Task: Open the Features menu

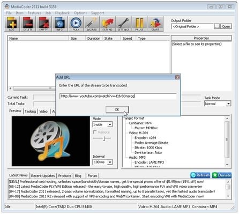Action: pyautogui.click(x=34, y=13)
